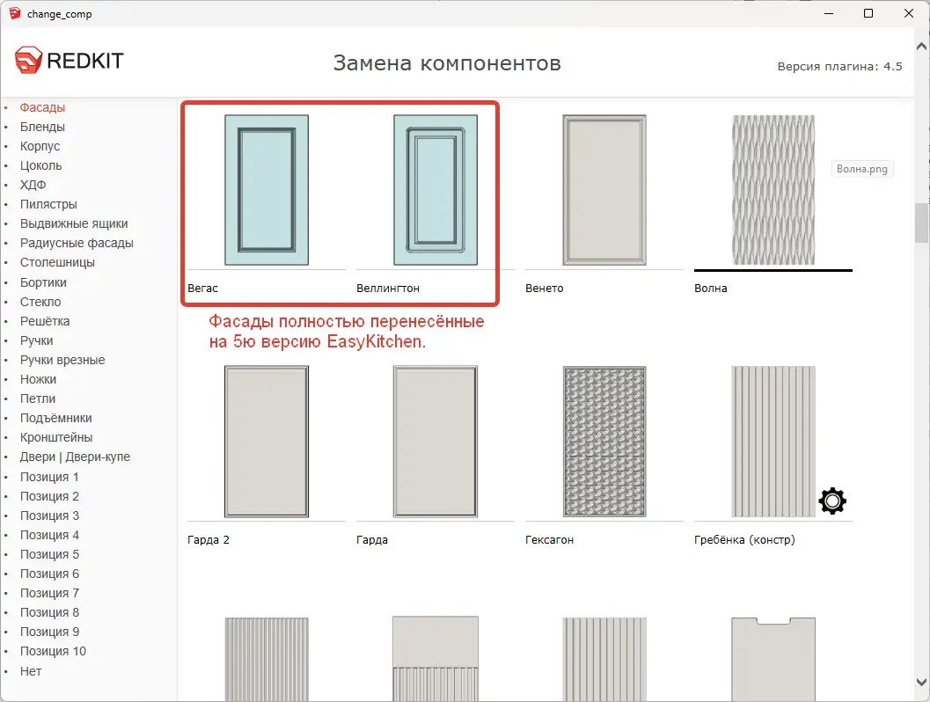This screenshot has width=930, height=702.
Task: Select the Гексагон patterned facade
Action: (x=604, y=440)
